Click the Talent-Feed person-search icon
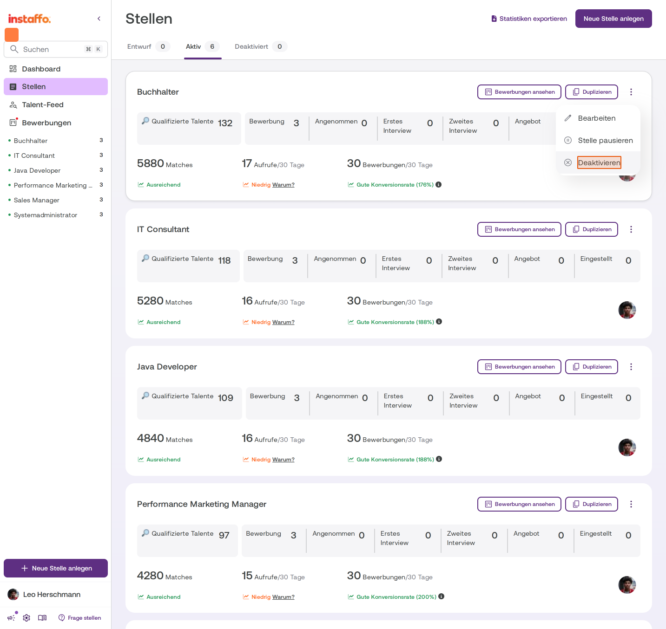666x629 pixels. pyautogui.click(x=13, y=105)
